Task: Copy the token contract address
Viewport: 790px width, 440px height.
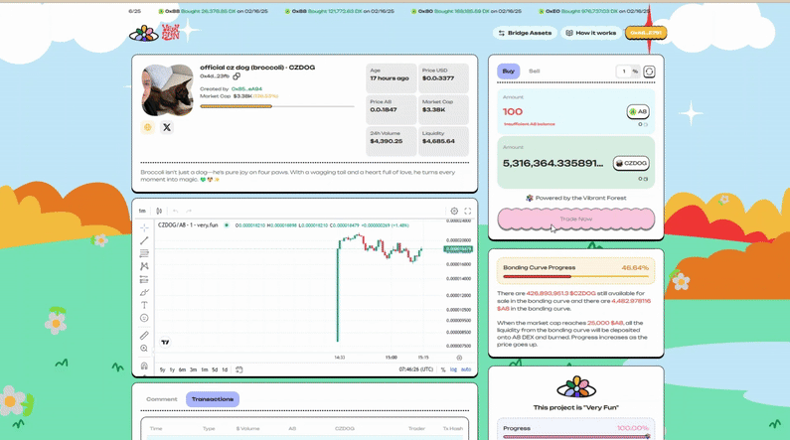Action: (x=237, y=75)
